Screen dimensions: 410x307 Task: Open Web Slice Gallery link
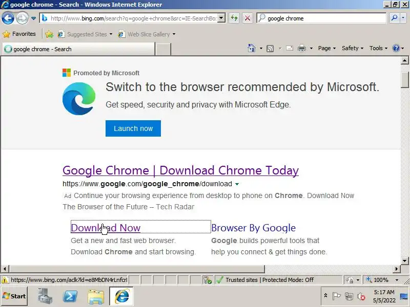[x=145, y=34]
